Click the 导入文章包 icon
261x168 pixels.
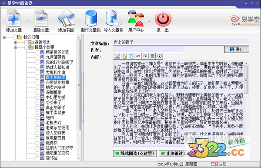coord(114,18)
